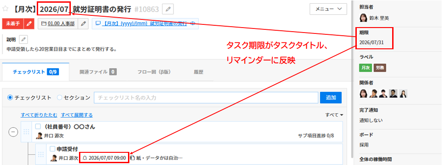Click 鈴木 里英 assignee avatar
This screenshot has width=443, height=165.
coord(363,18)
